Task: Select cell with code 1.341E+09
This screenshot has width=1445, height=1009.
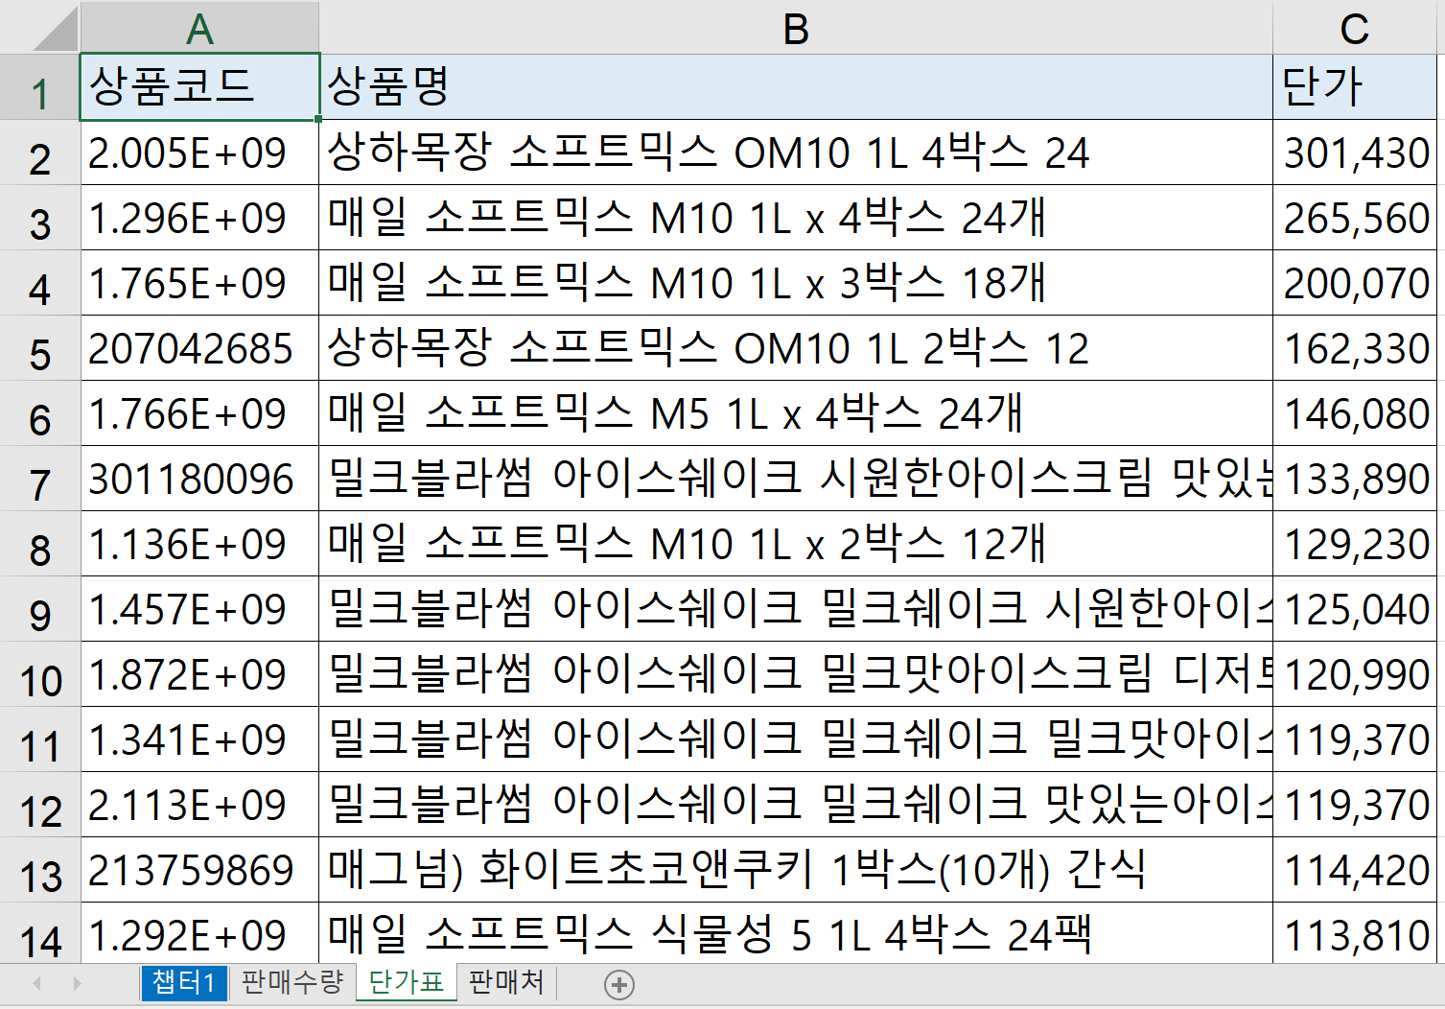Action: click(199, 739)
